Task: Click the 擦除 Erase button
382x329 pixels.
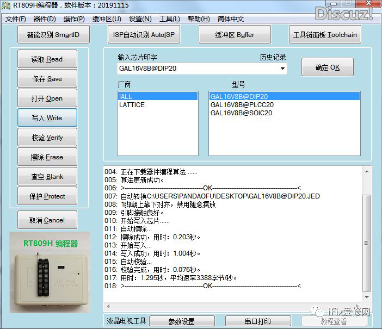Action: (47, 157)
